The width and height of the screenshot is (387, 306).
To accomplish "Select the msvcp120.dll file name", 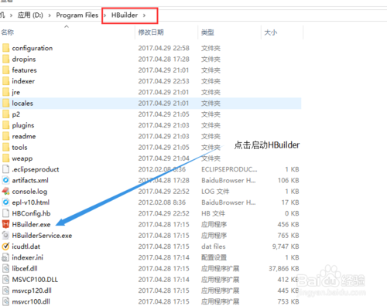I will pos(32,291).
